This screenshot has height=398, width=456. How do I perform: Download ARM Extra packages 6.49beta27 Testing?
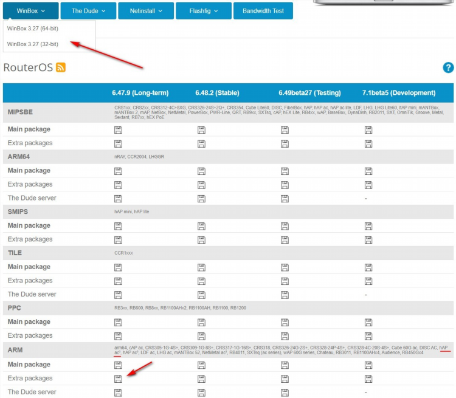[285, 379]
